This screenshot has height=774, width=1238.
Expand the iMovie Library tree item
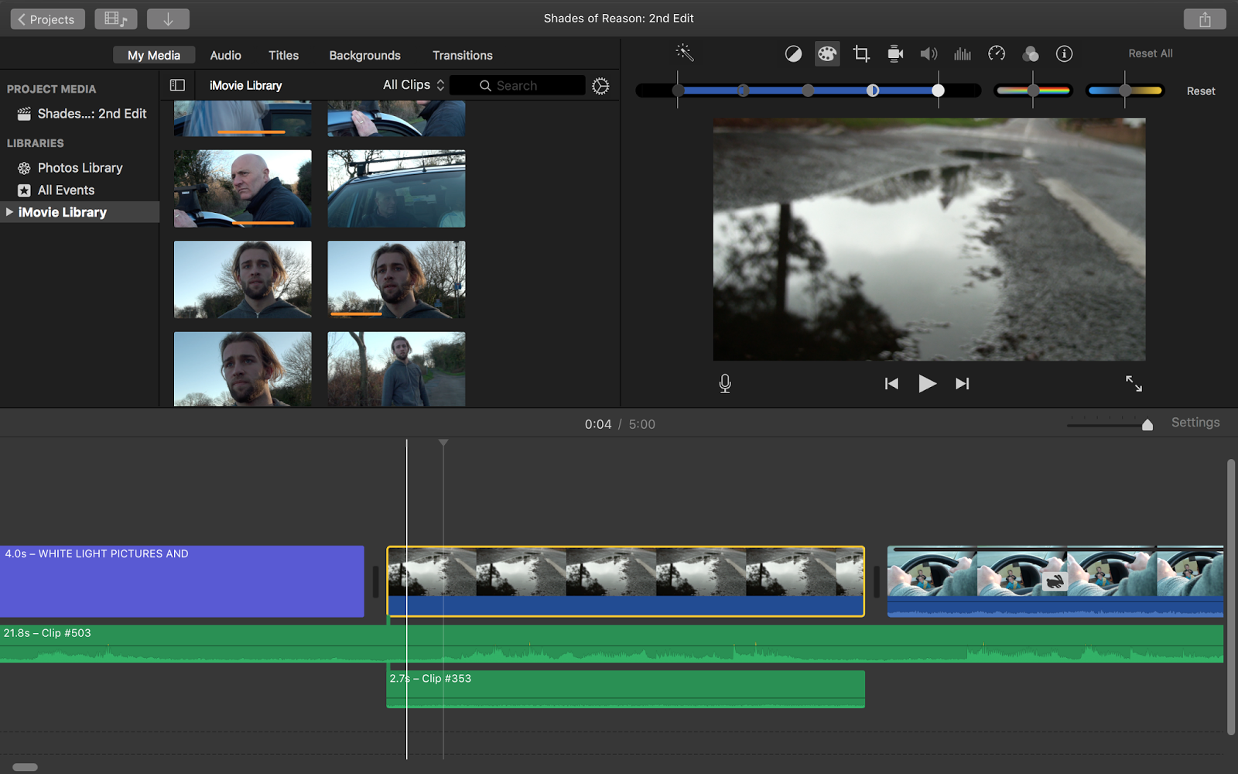click(10, 211)
